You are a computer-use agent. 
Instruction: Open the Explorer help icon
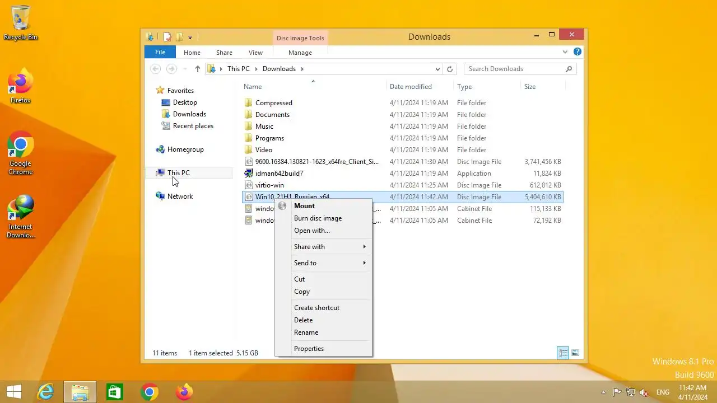(x=578, y=52)
